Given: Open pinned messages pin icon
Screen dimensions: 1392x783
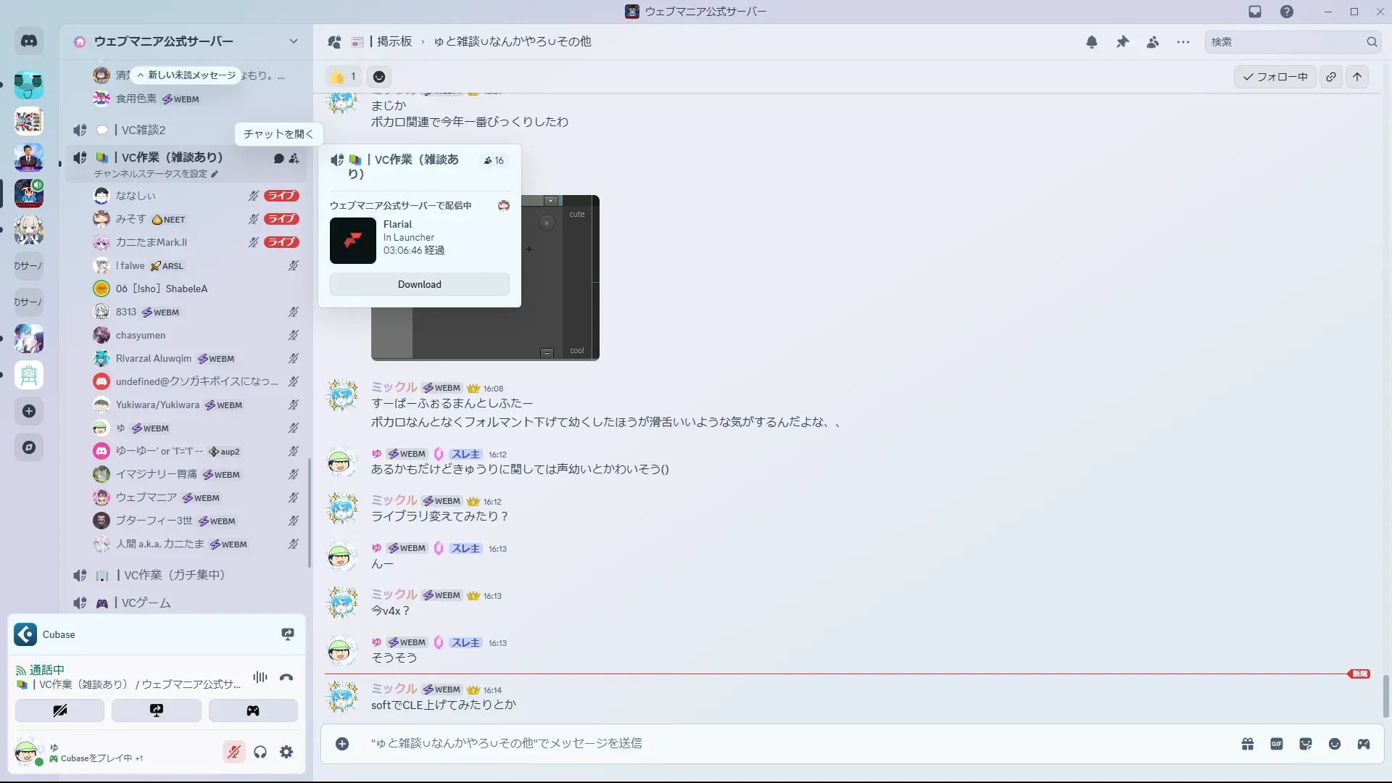Looking at the screenshot, I should pyautogui.click(x=1122, y=42).
